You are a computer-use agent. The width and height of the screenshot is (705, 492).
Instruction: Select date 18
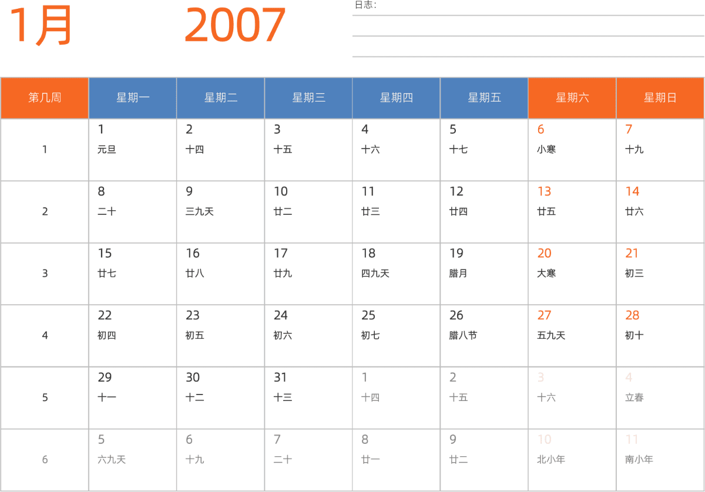click(368, 254)
